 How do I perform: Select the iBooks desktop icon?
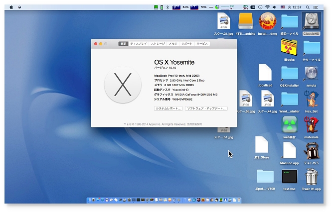tap(289, 49)
